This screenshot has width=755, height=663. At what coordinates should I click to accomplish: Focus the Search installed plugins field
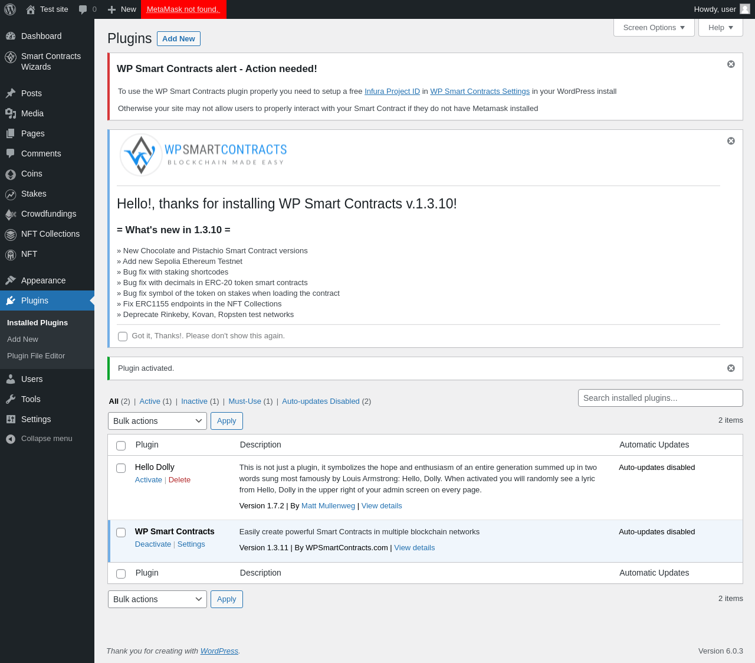661,398
